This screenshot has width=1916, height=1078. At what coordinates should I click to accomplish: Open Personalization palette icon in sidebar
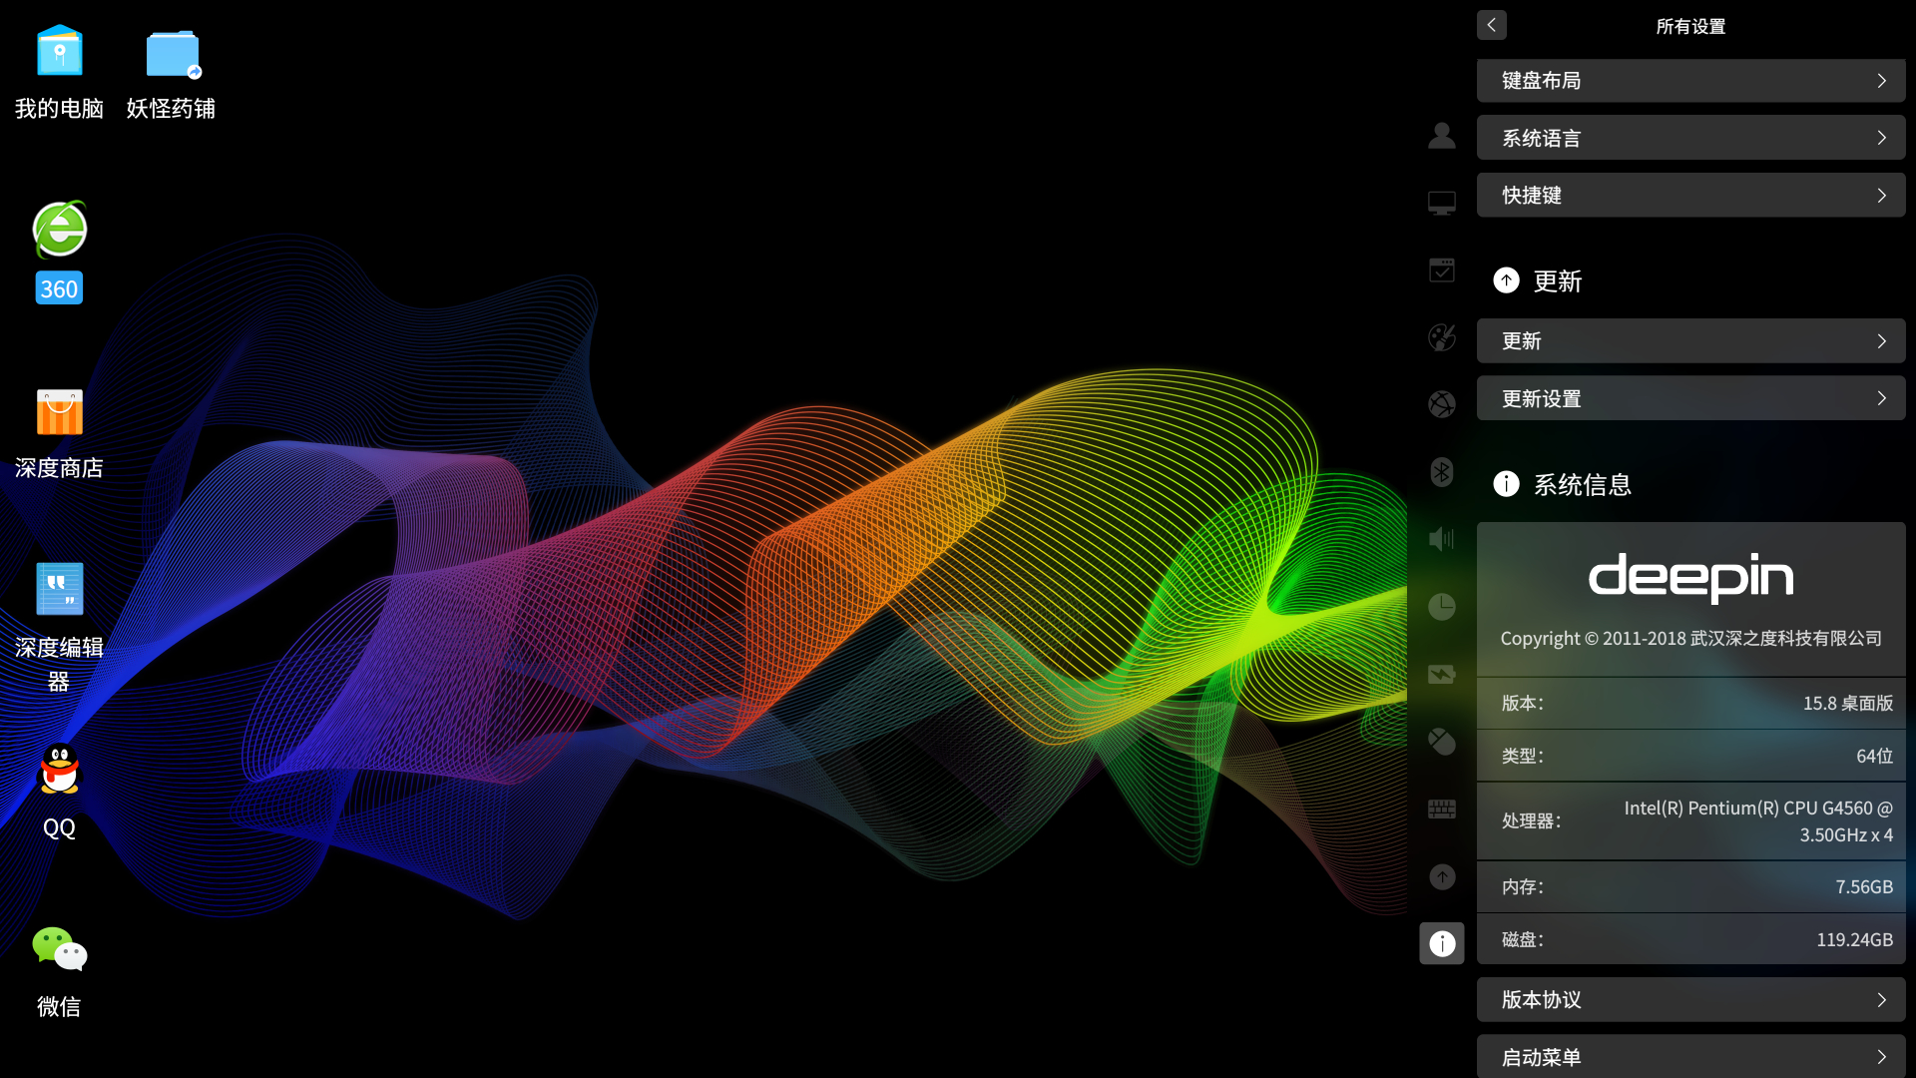coord(1441,337)
